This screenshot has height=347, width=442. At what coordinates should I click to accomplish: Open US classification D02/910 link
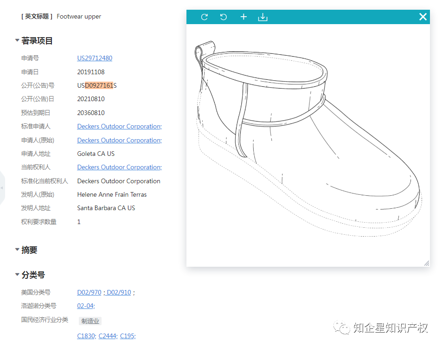pyautogui.click(x=119, y=292)
